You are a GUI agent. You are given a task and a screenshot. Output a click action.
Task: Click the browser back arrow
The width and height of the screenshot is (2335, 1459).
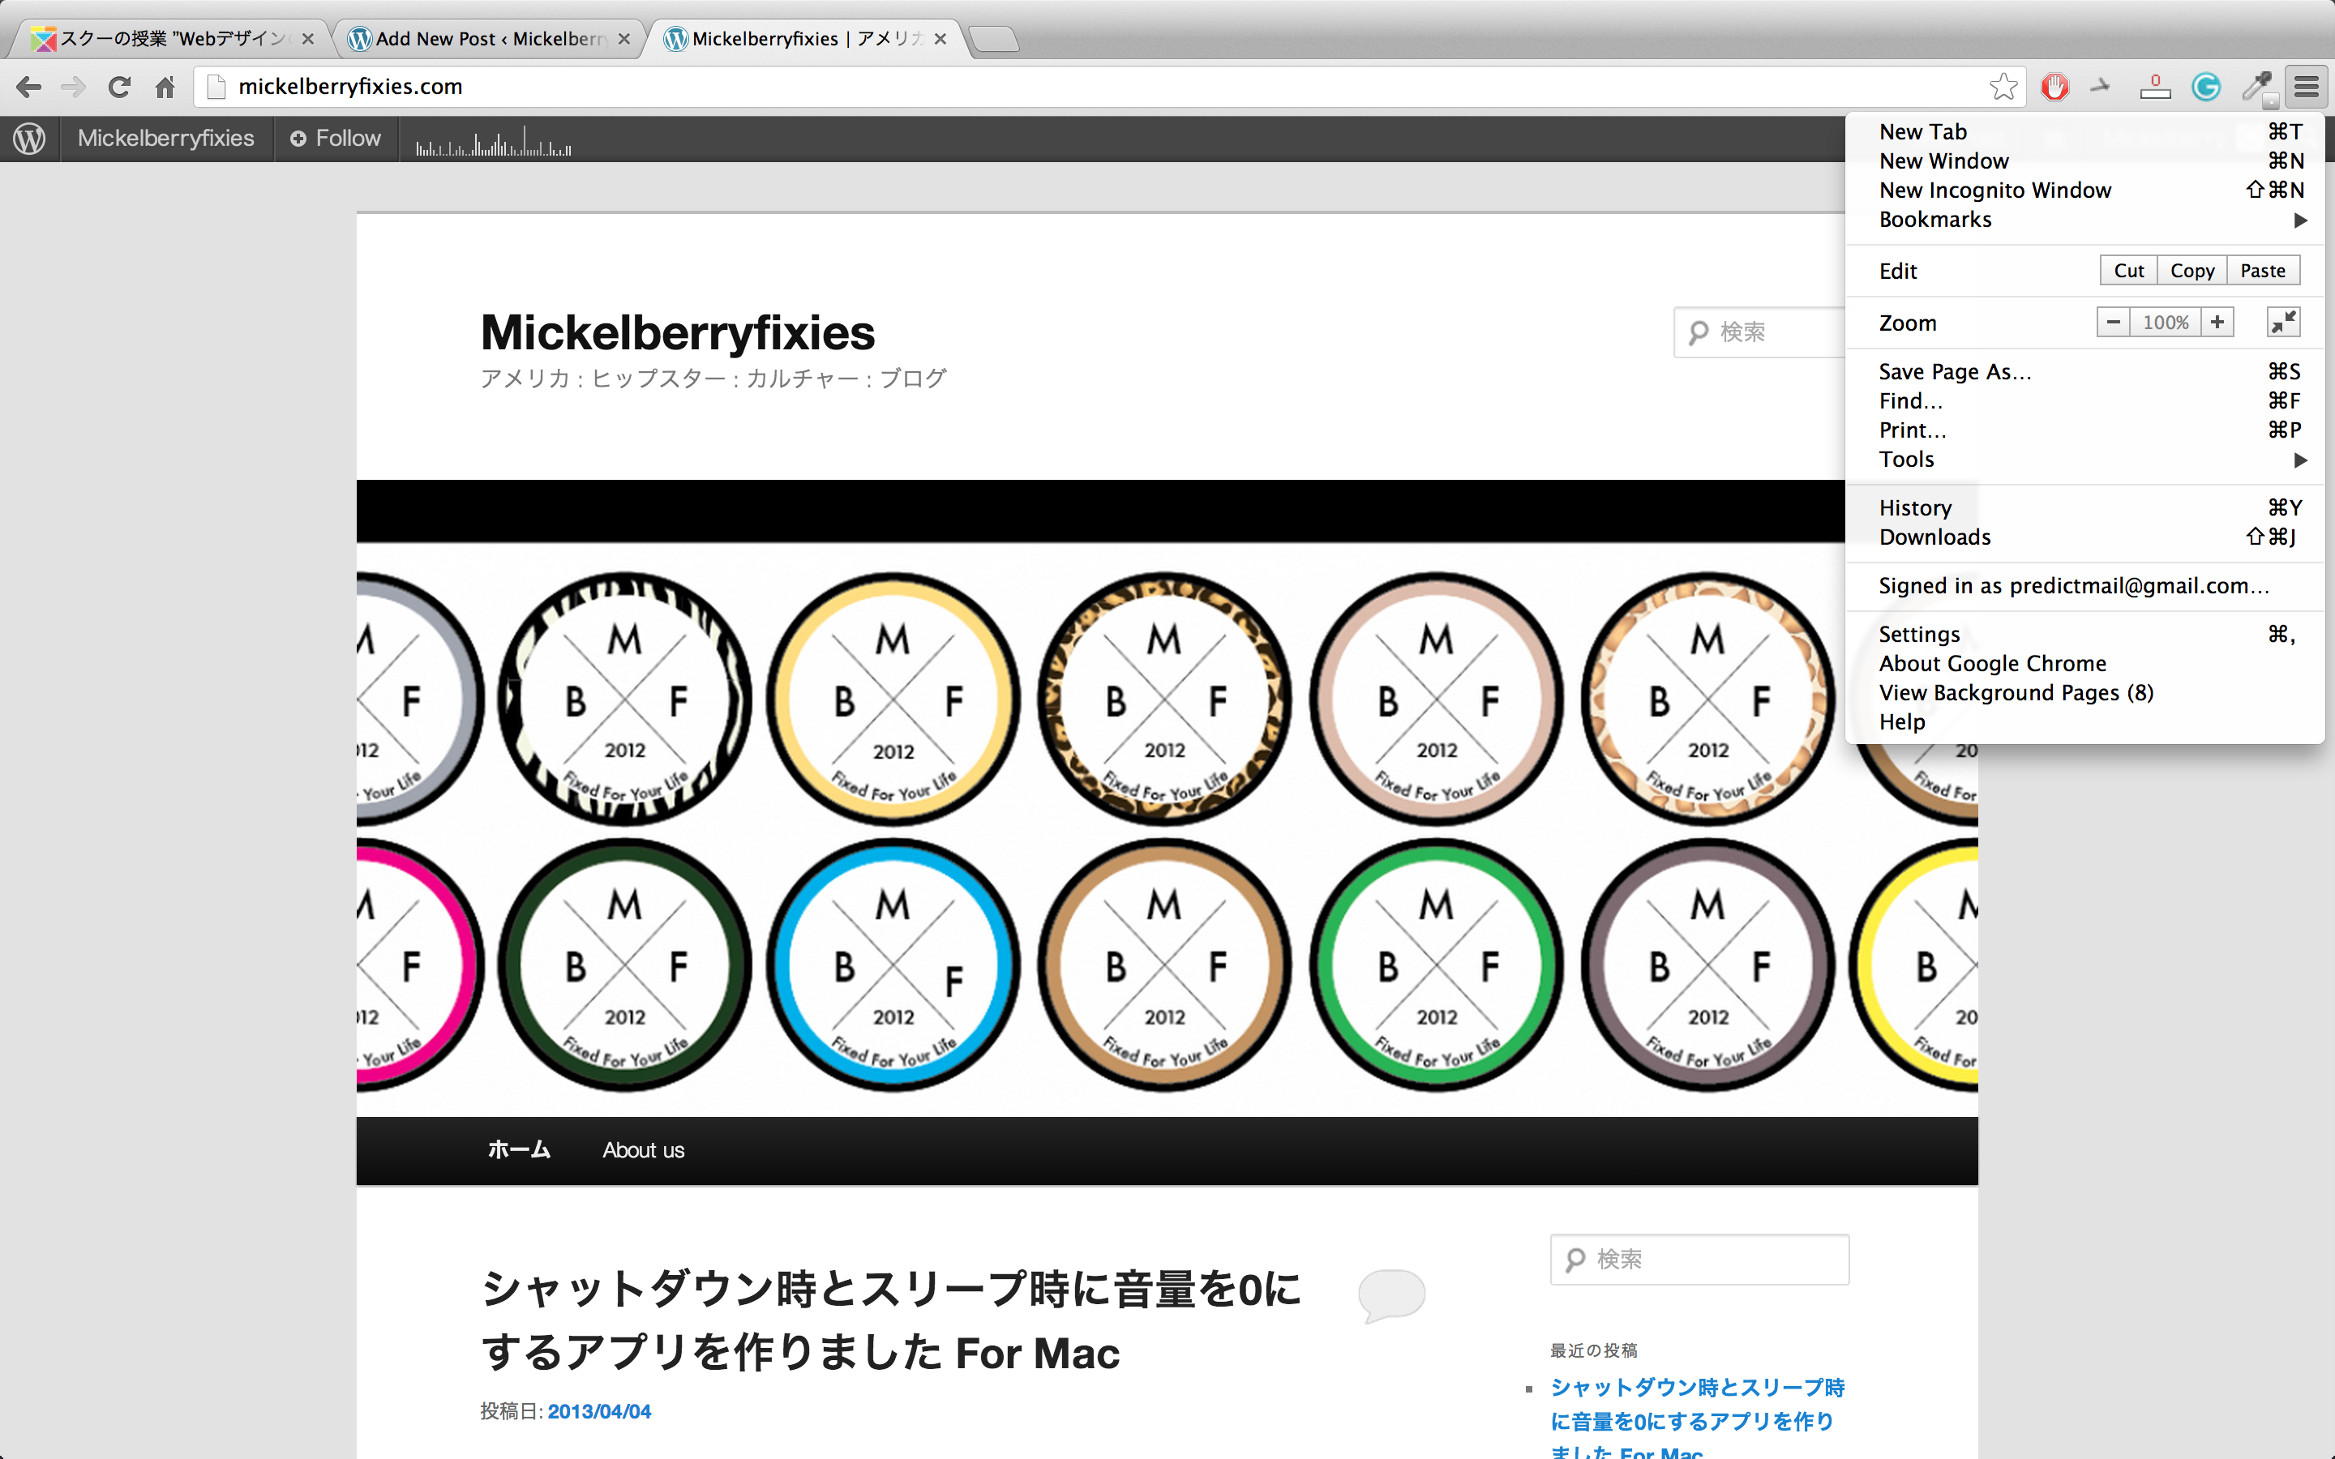pos(29,87)
